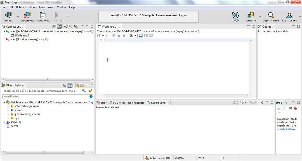
Task: Expand the mysql database node
Action: (8, 110)
